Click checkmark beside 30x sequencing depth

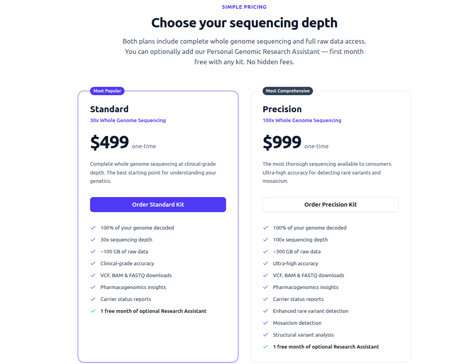coord(93,239)
